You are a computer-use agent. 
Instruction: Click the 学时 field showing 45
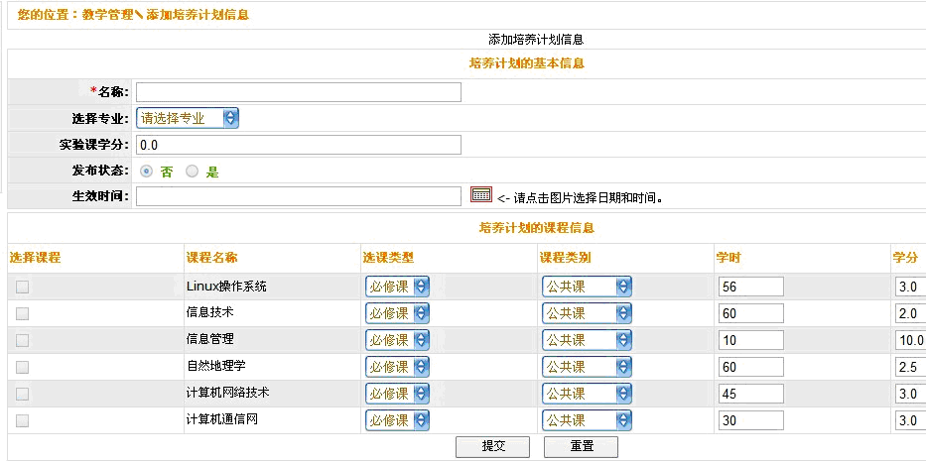pyautogui.click(x=750, y=394)
